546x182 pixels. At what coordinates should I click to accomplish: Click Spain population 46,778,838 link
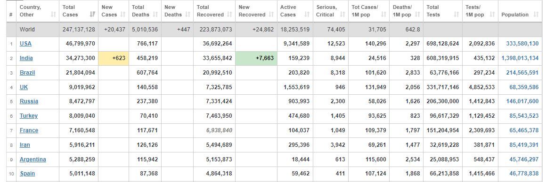524,174
